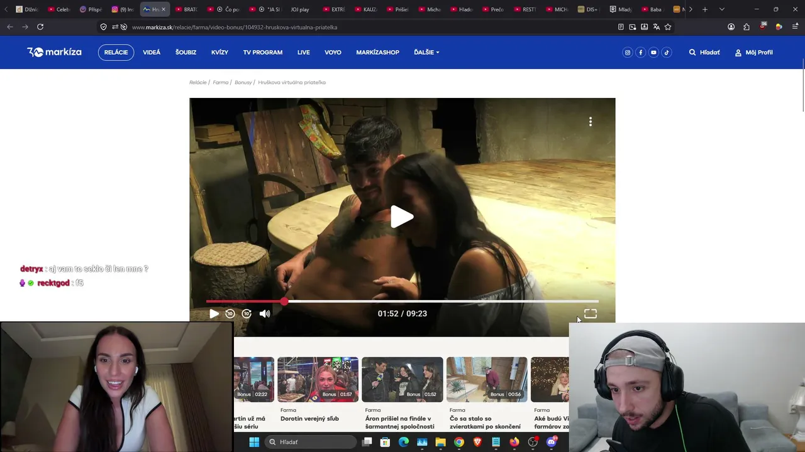Open Google Chrome from the taskbar
Image resolution: width=805 pixels, height=452 pixels.
(459, 442)
